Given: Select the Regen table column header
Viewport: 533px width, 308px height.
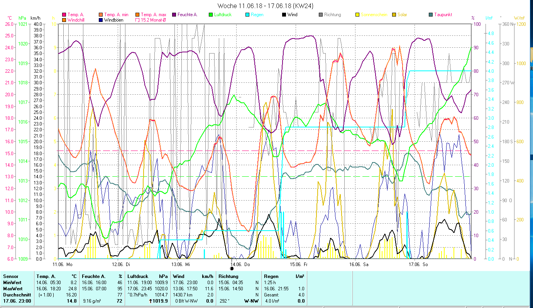Looking at the screenshot, I should coord(271,276).
